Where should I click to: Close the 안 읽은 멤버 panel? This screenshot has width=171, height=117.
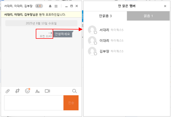tap(165, 6)
